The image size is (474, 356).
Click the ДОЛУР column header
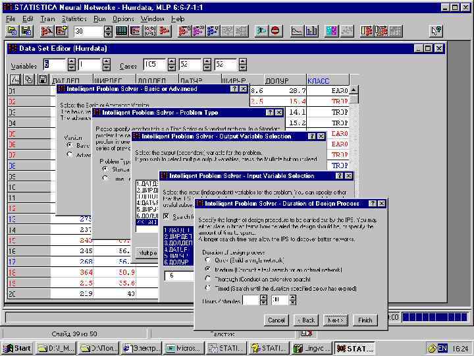tap(285, 80)
